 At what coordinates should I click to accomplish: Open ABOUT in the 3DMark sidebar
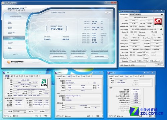[x=10, y=48]
